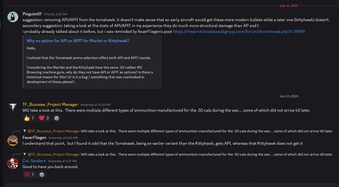Toggle the red heart reaction with 3

44,118
